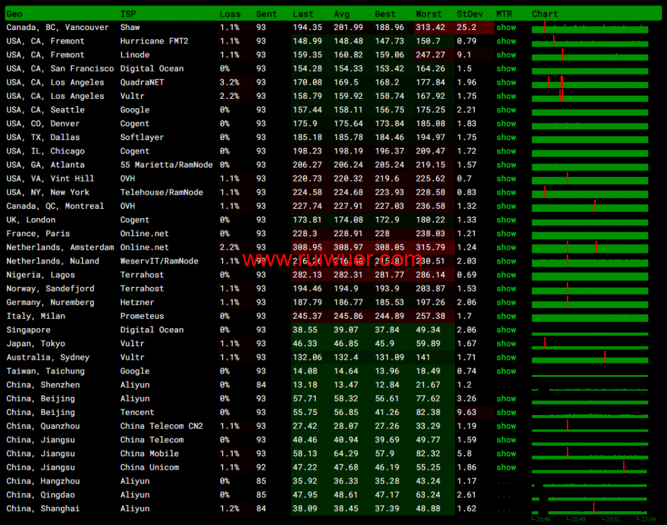Sort by the Worst column header
The height and width of the screenshot is (525, 667).
[428, 14]
